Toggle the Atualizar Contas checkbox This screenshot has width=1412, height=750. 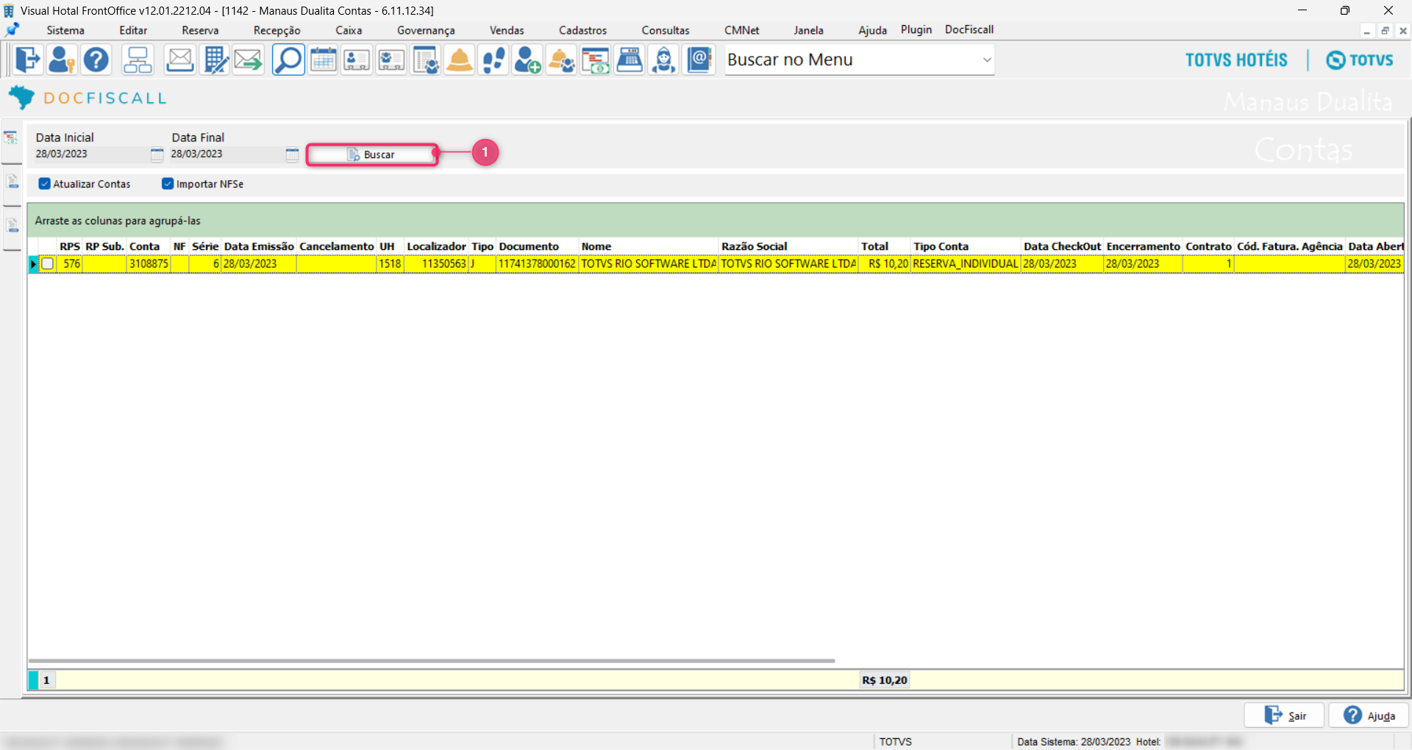(45, 184)
